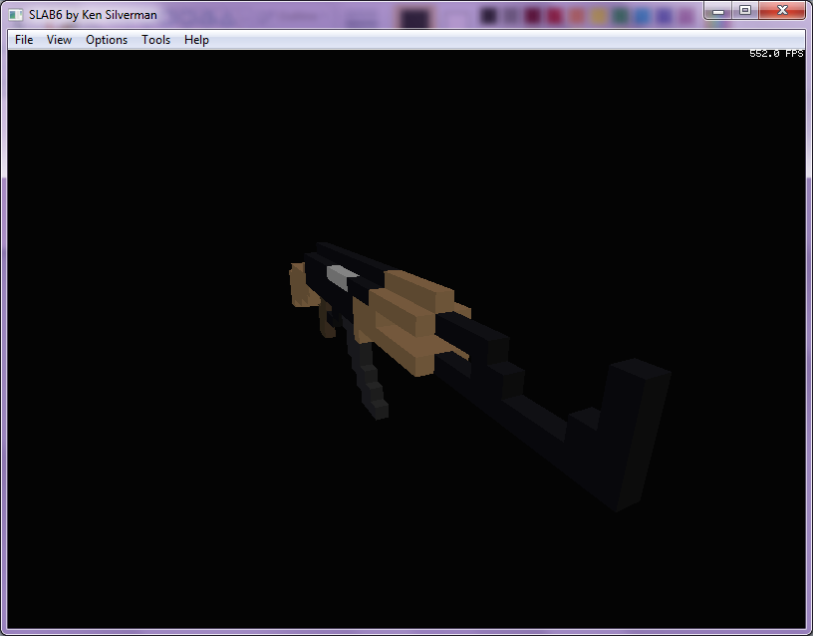
Task: Select the black palette swatch
Action: 487,15
